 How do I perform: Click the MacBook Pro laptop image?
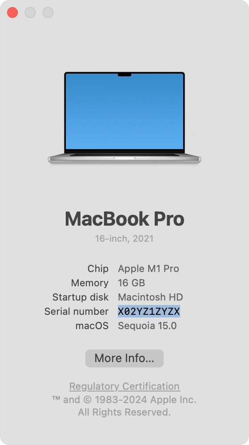pyautogui.click(x=124, y=118)
